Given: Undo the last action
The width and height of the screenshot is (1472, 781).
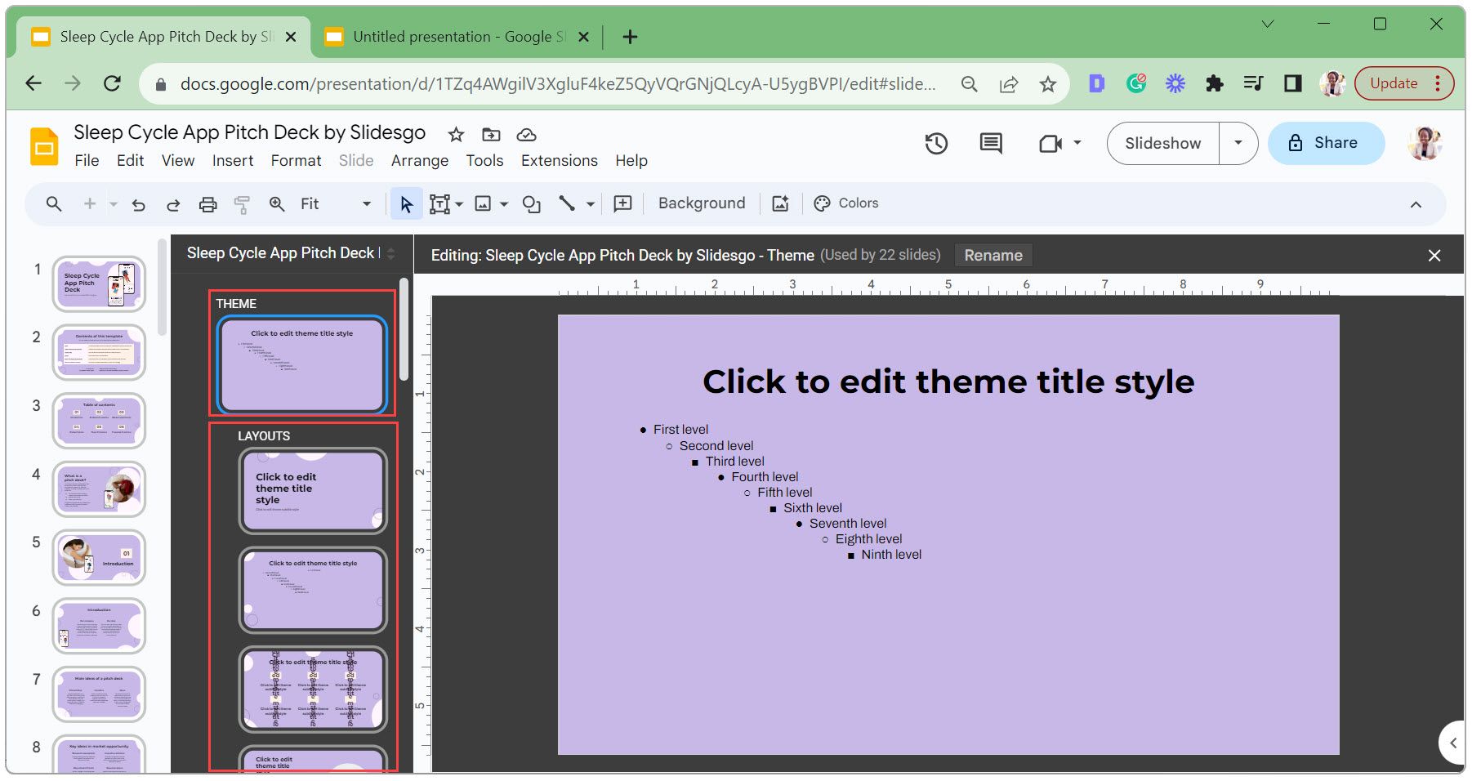Looking at the screenshot, I should 138,203.
